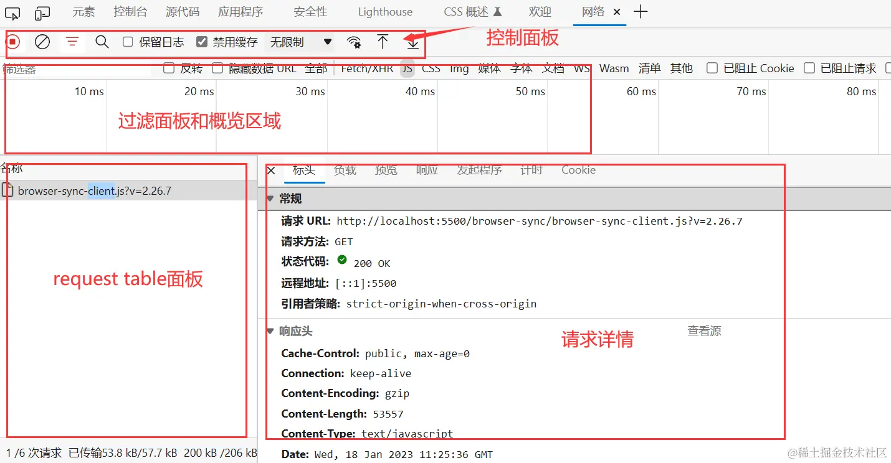Screen dimensions: 891x463
Task: Filter requests by CSS
Action: tap(431, 68)
